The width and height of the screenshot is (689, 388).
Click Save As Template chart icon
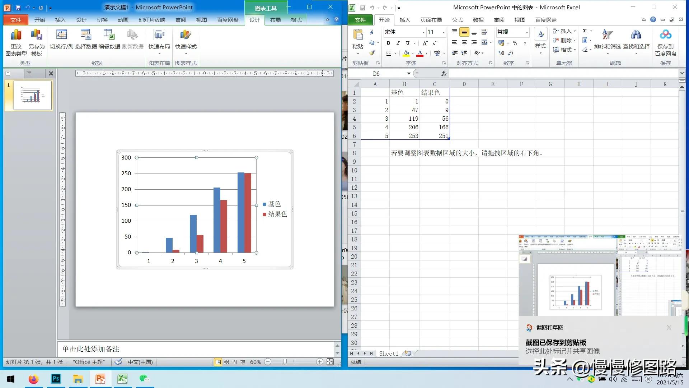click(37, 43)
